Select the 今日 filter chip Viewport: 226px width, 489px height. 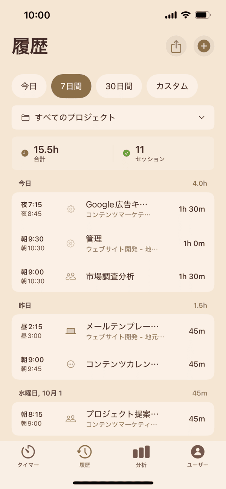pos(29,86)
